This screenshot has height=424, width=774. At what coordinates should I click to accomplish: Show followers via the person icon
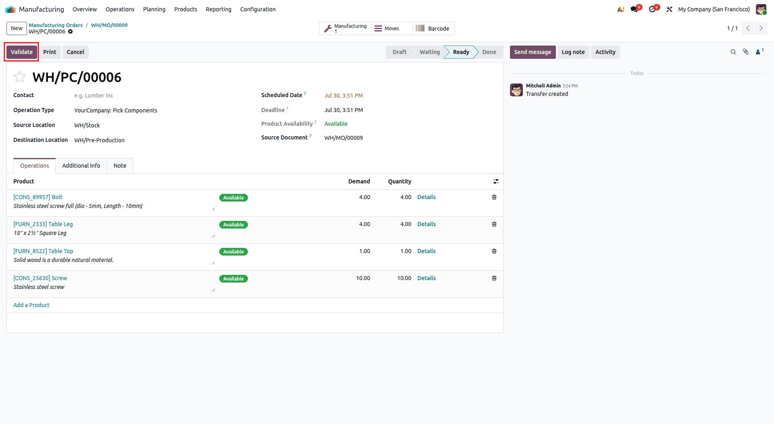click(x=759, y=52)
